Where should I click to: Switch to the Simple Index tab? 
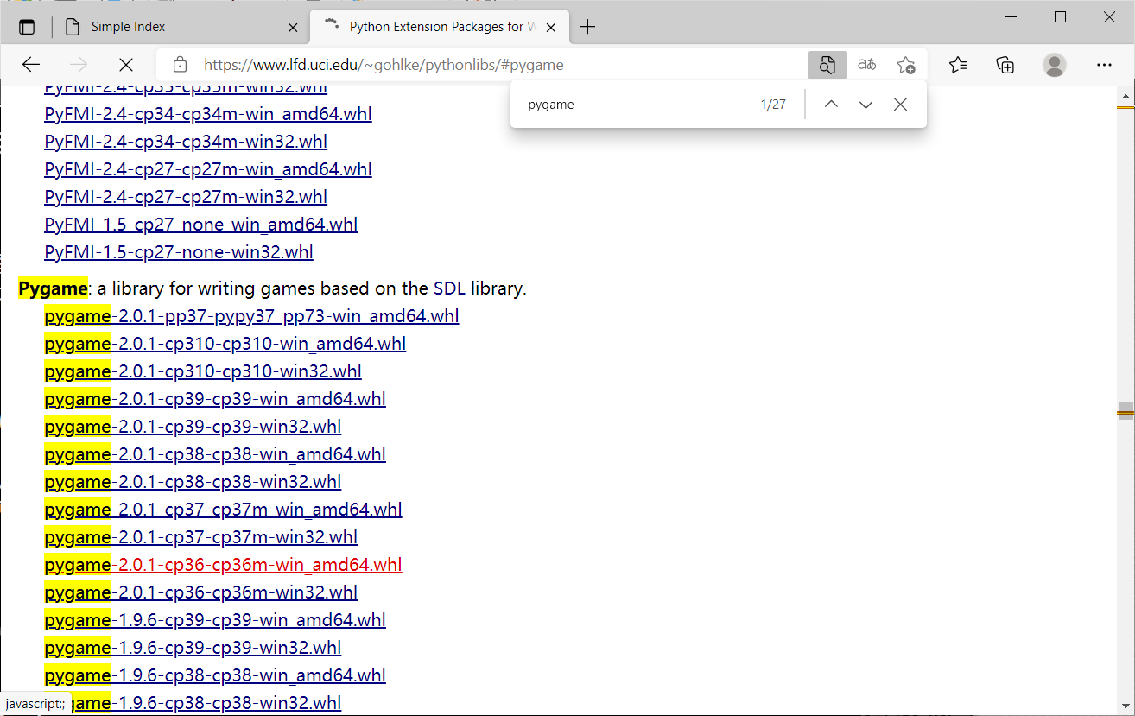(180, 27)
